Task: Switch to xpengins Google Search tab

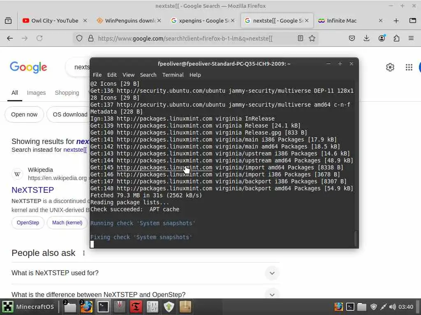Action: (203, 21)
